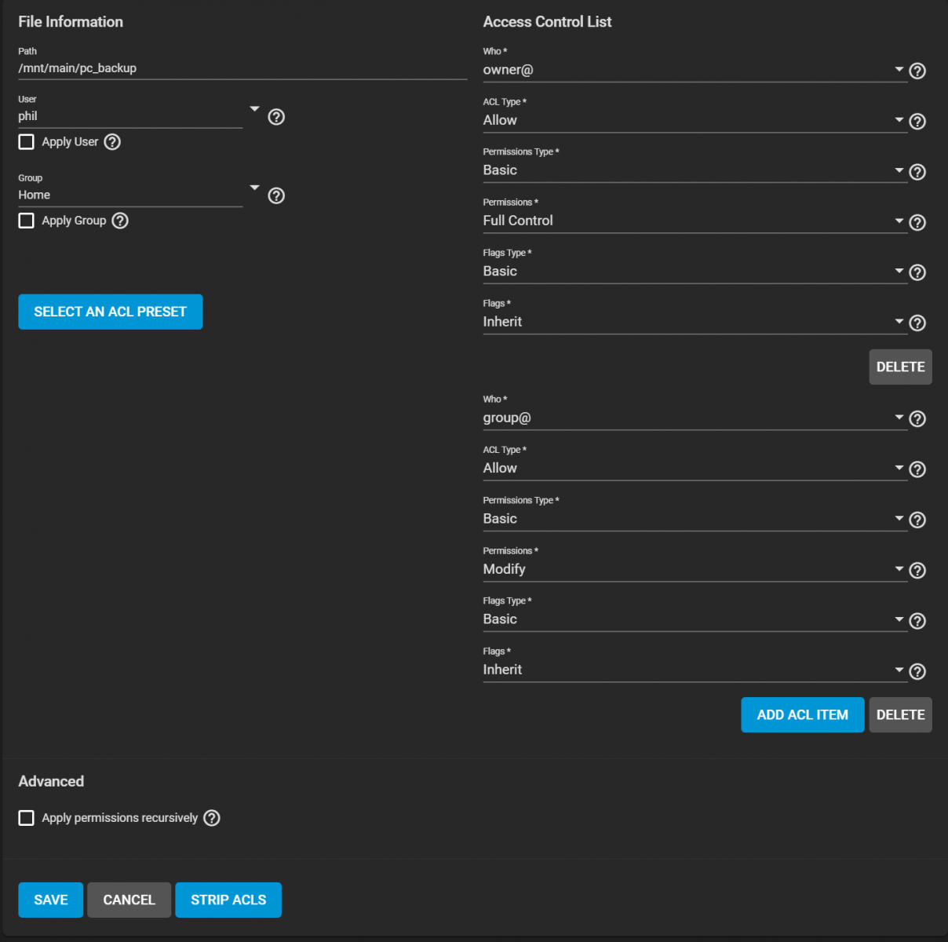Image resolution: width=948 pixels, height=942 pixels.
Task: Open the Permissions dropdown showing Modify
Action: tap(695, 569)
